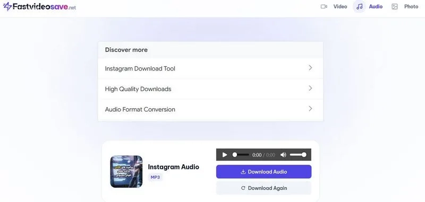Adjust the audio player volume slider
This screenshot has height=202, width=425.
pyautogui.click(x=298, y=155)
